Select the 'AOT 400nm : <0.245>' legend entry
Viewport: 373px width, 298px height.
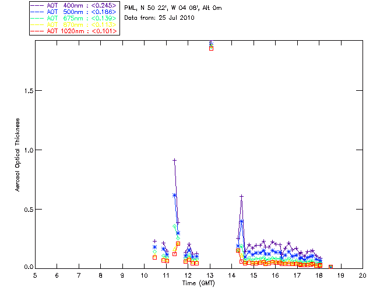[73, 5]
